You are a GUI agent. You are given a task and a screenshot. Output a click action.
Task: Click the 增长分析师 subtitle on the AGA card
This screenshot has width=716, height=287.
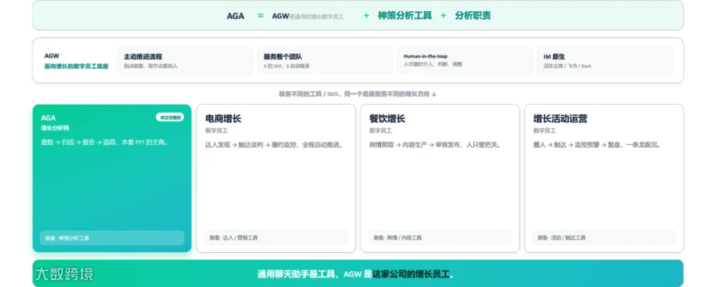(x=55, y=128)
